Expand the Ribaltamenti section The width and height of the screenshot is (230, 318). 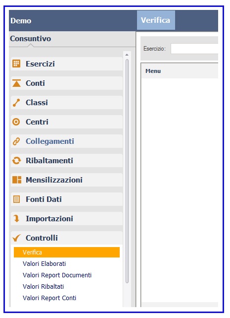tap(67, 161)
